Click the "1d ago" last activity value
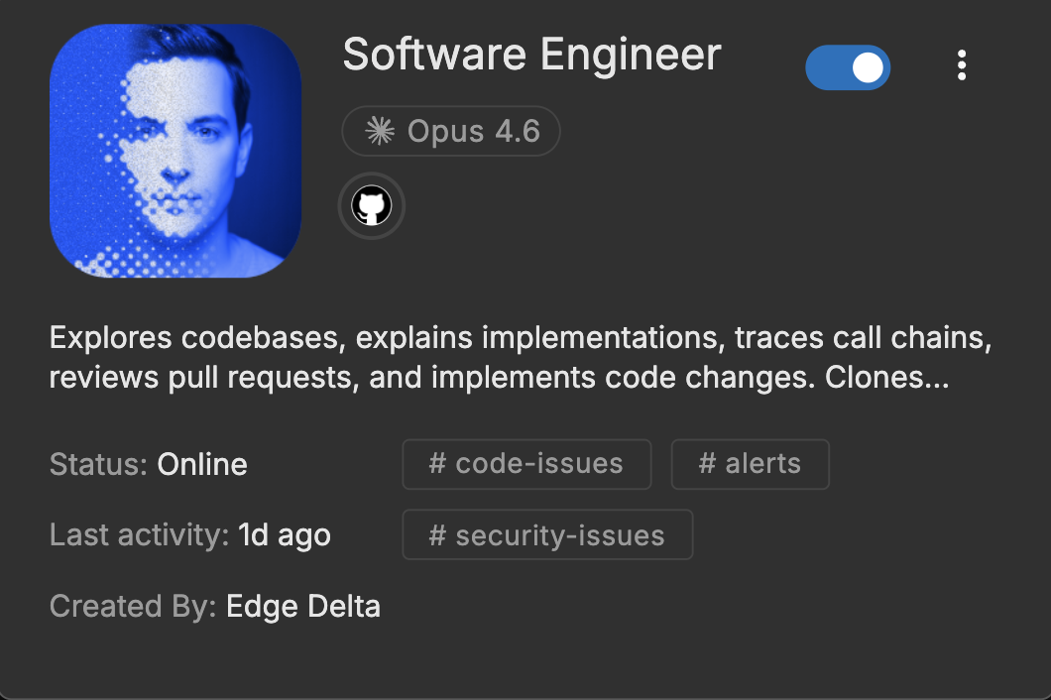Image resolution: width=1051 pixels, height=700 pixels. coord(285,535)
